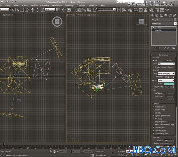Open selection filter All dropdown

click(x=4, y=9)
